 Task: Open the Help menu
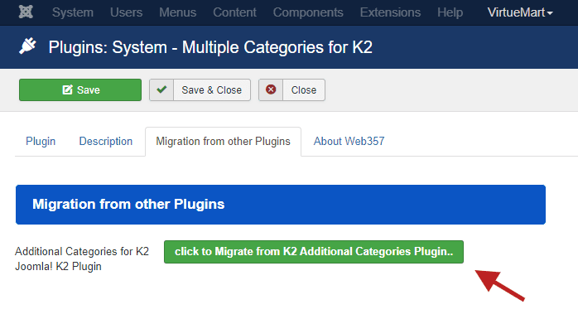point(450,12)
